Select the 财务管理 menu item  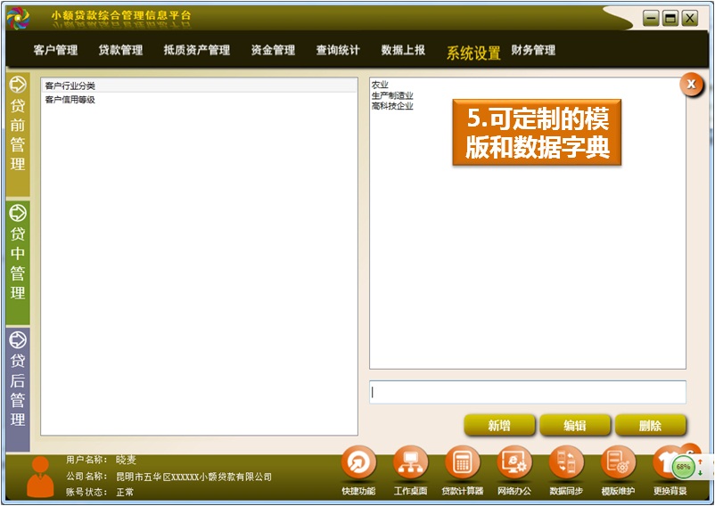pyautogui.click(x=533, y=51)
